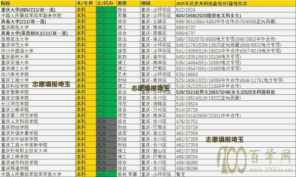
Task: Select the 公/民办 header cell
Action: [106, 3]
